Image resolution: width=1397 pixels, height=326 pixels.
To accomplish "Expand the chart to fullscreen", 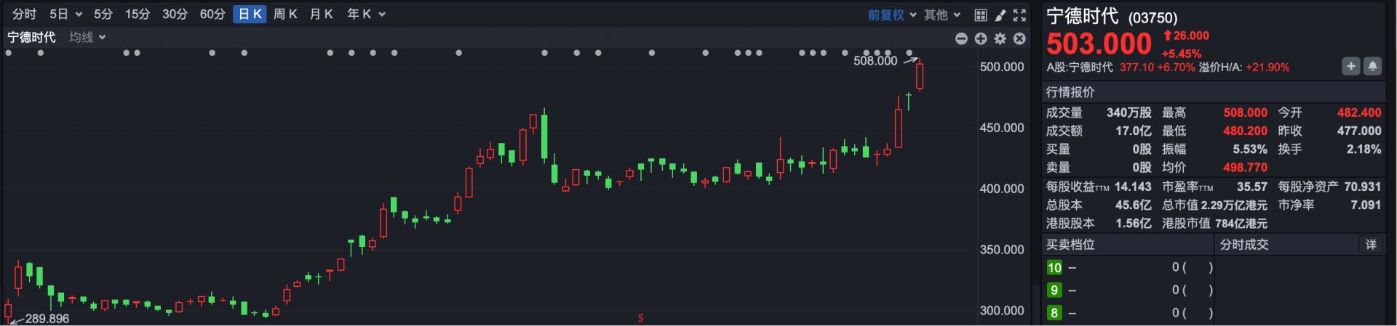I will coord(1019,15).
